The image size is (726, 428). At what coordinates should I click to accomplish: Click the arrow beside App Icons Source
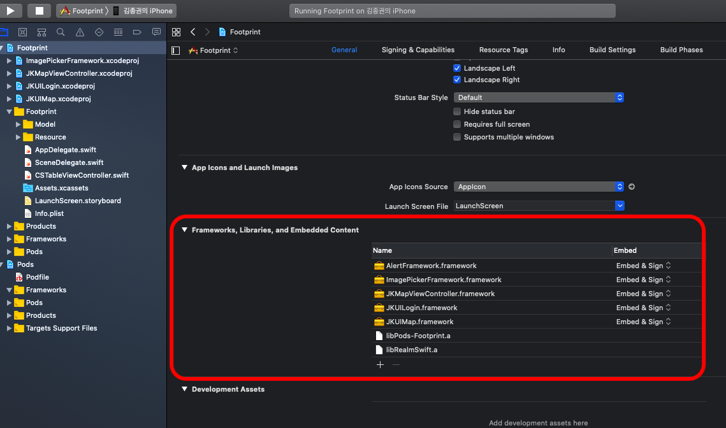pyautogui.click(x=632, y=187)
